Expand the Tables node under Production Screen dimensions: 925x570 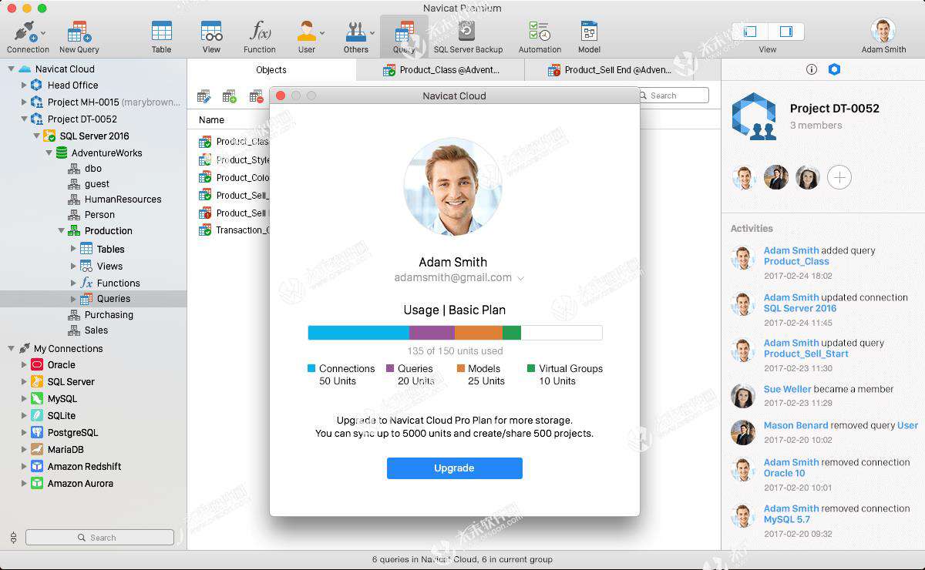point(73,249)
